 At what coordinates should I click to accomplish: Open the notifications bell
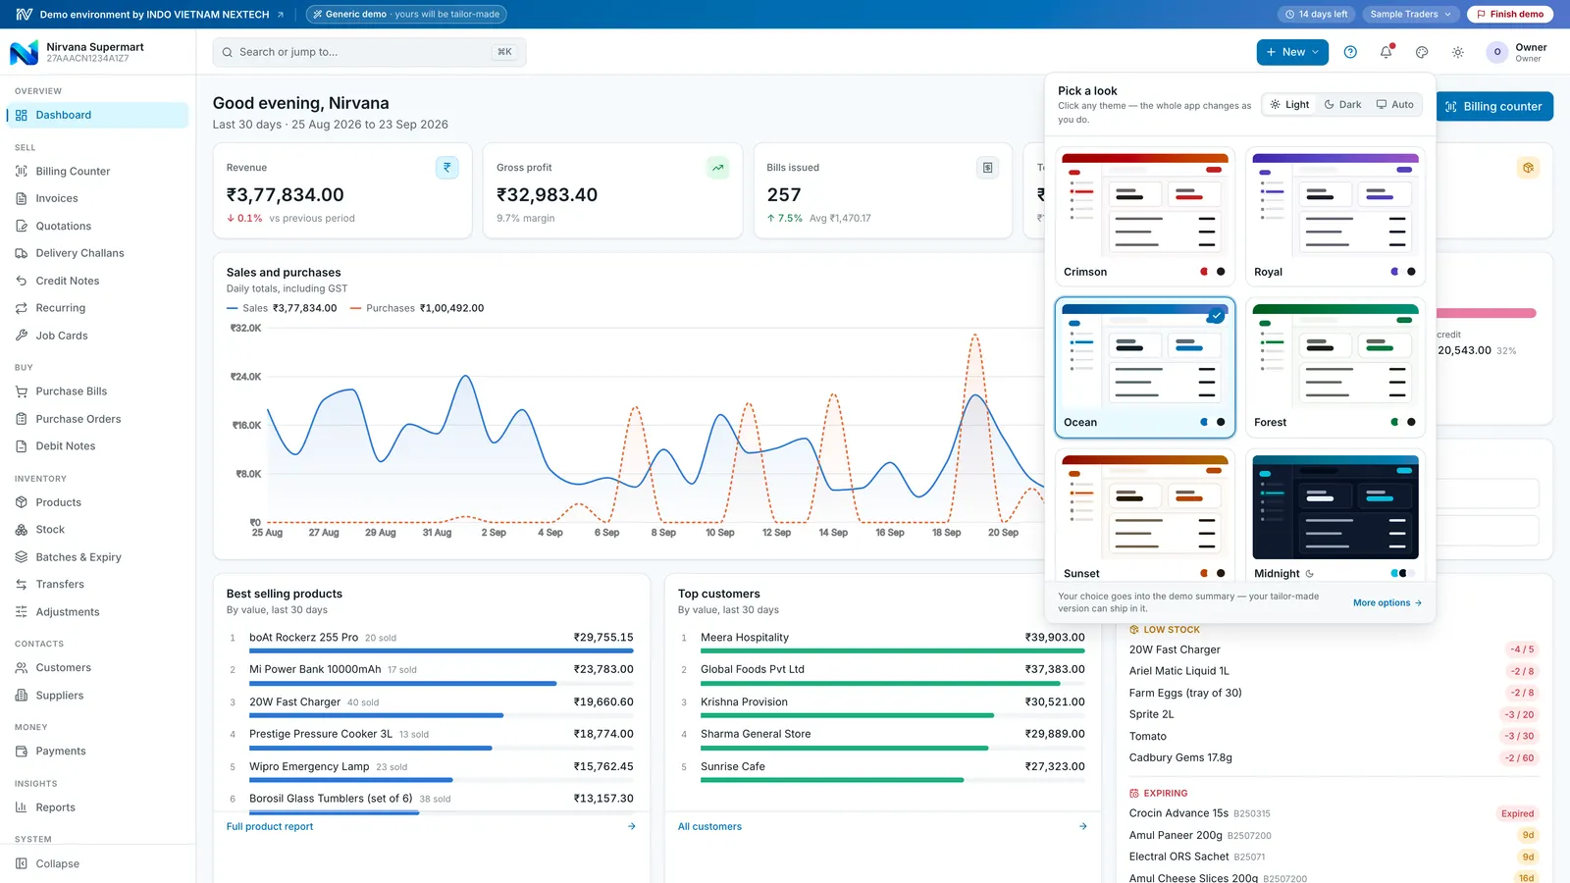pos(1386,52)
